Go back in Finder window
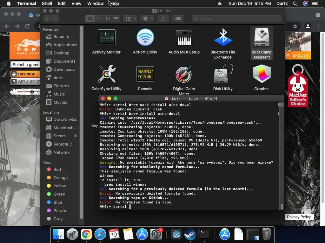The height and width of the screenshot is (243, 325). coord(47,19)
